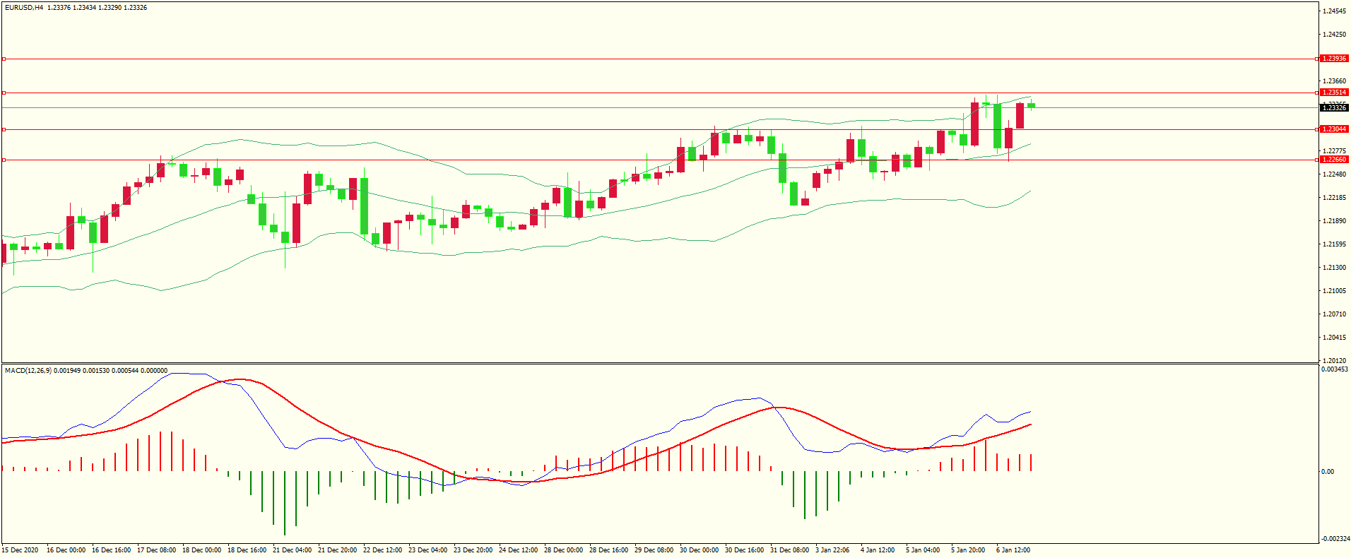1351x558 pixels.
Task: Select the 1.23044 horizontal line price tag
Action: tap(1334, 129)
